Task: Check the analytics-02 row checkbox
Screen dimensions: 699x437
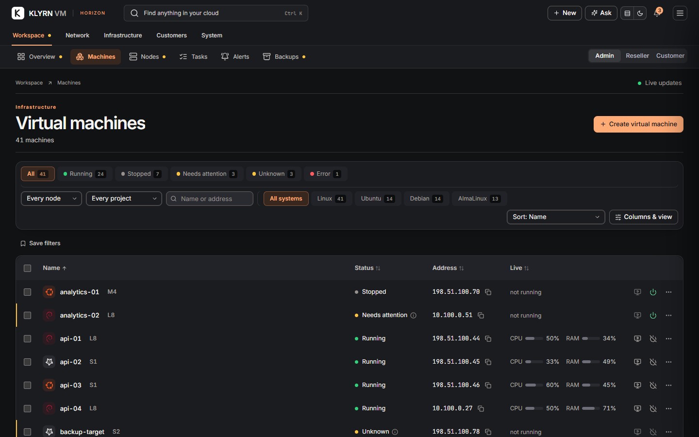Action: pyautogui.click(x=27, y=316)
